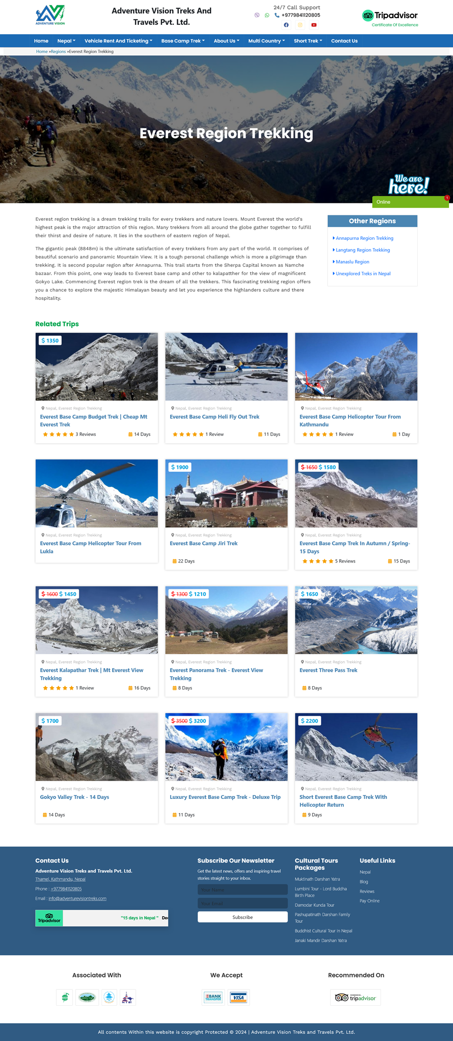453x1041 pixels.
Task: Open the Facebook page icon
Action: [286, 25]
